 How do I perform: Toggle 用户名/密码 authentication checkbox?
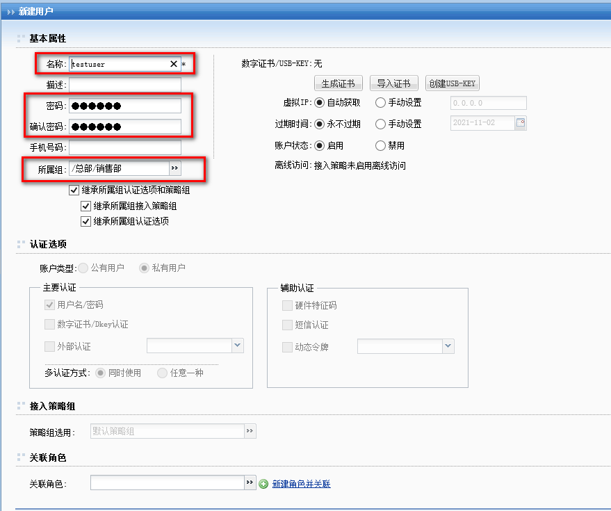tap(49, 305)
